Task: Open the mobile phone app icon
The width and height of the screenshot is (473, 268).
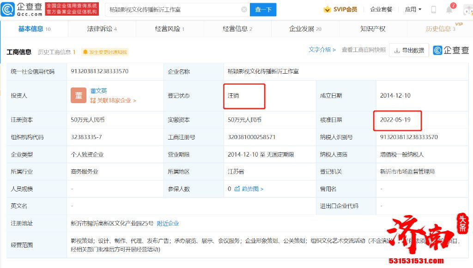Action: point(433,9)
